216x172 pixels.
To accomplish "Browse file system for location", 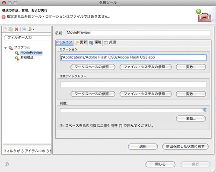I will coord(146,67).
